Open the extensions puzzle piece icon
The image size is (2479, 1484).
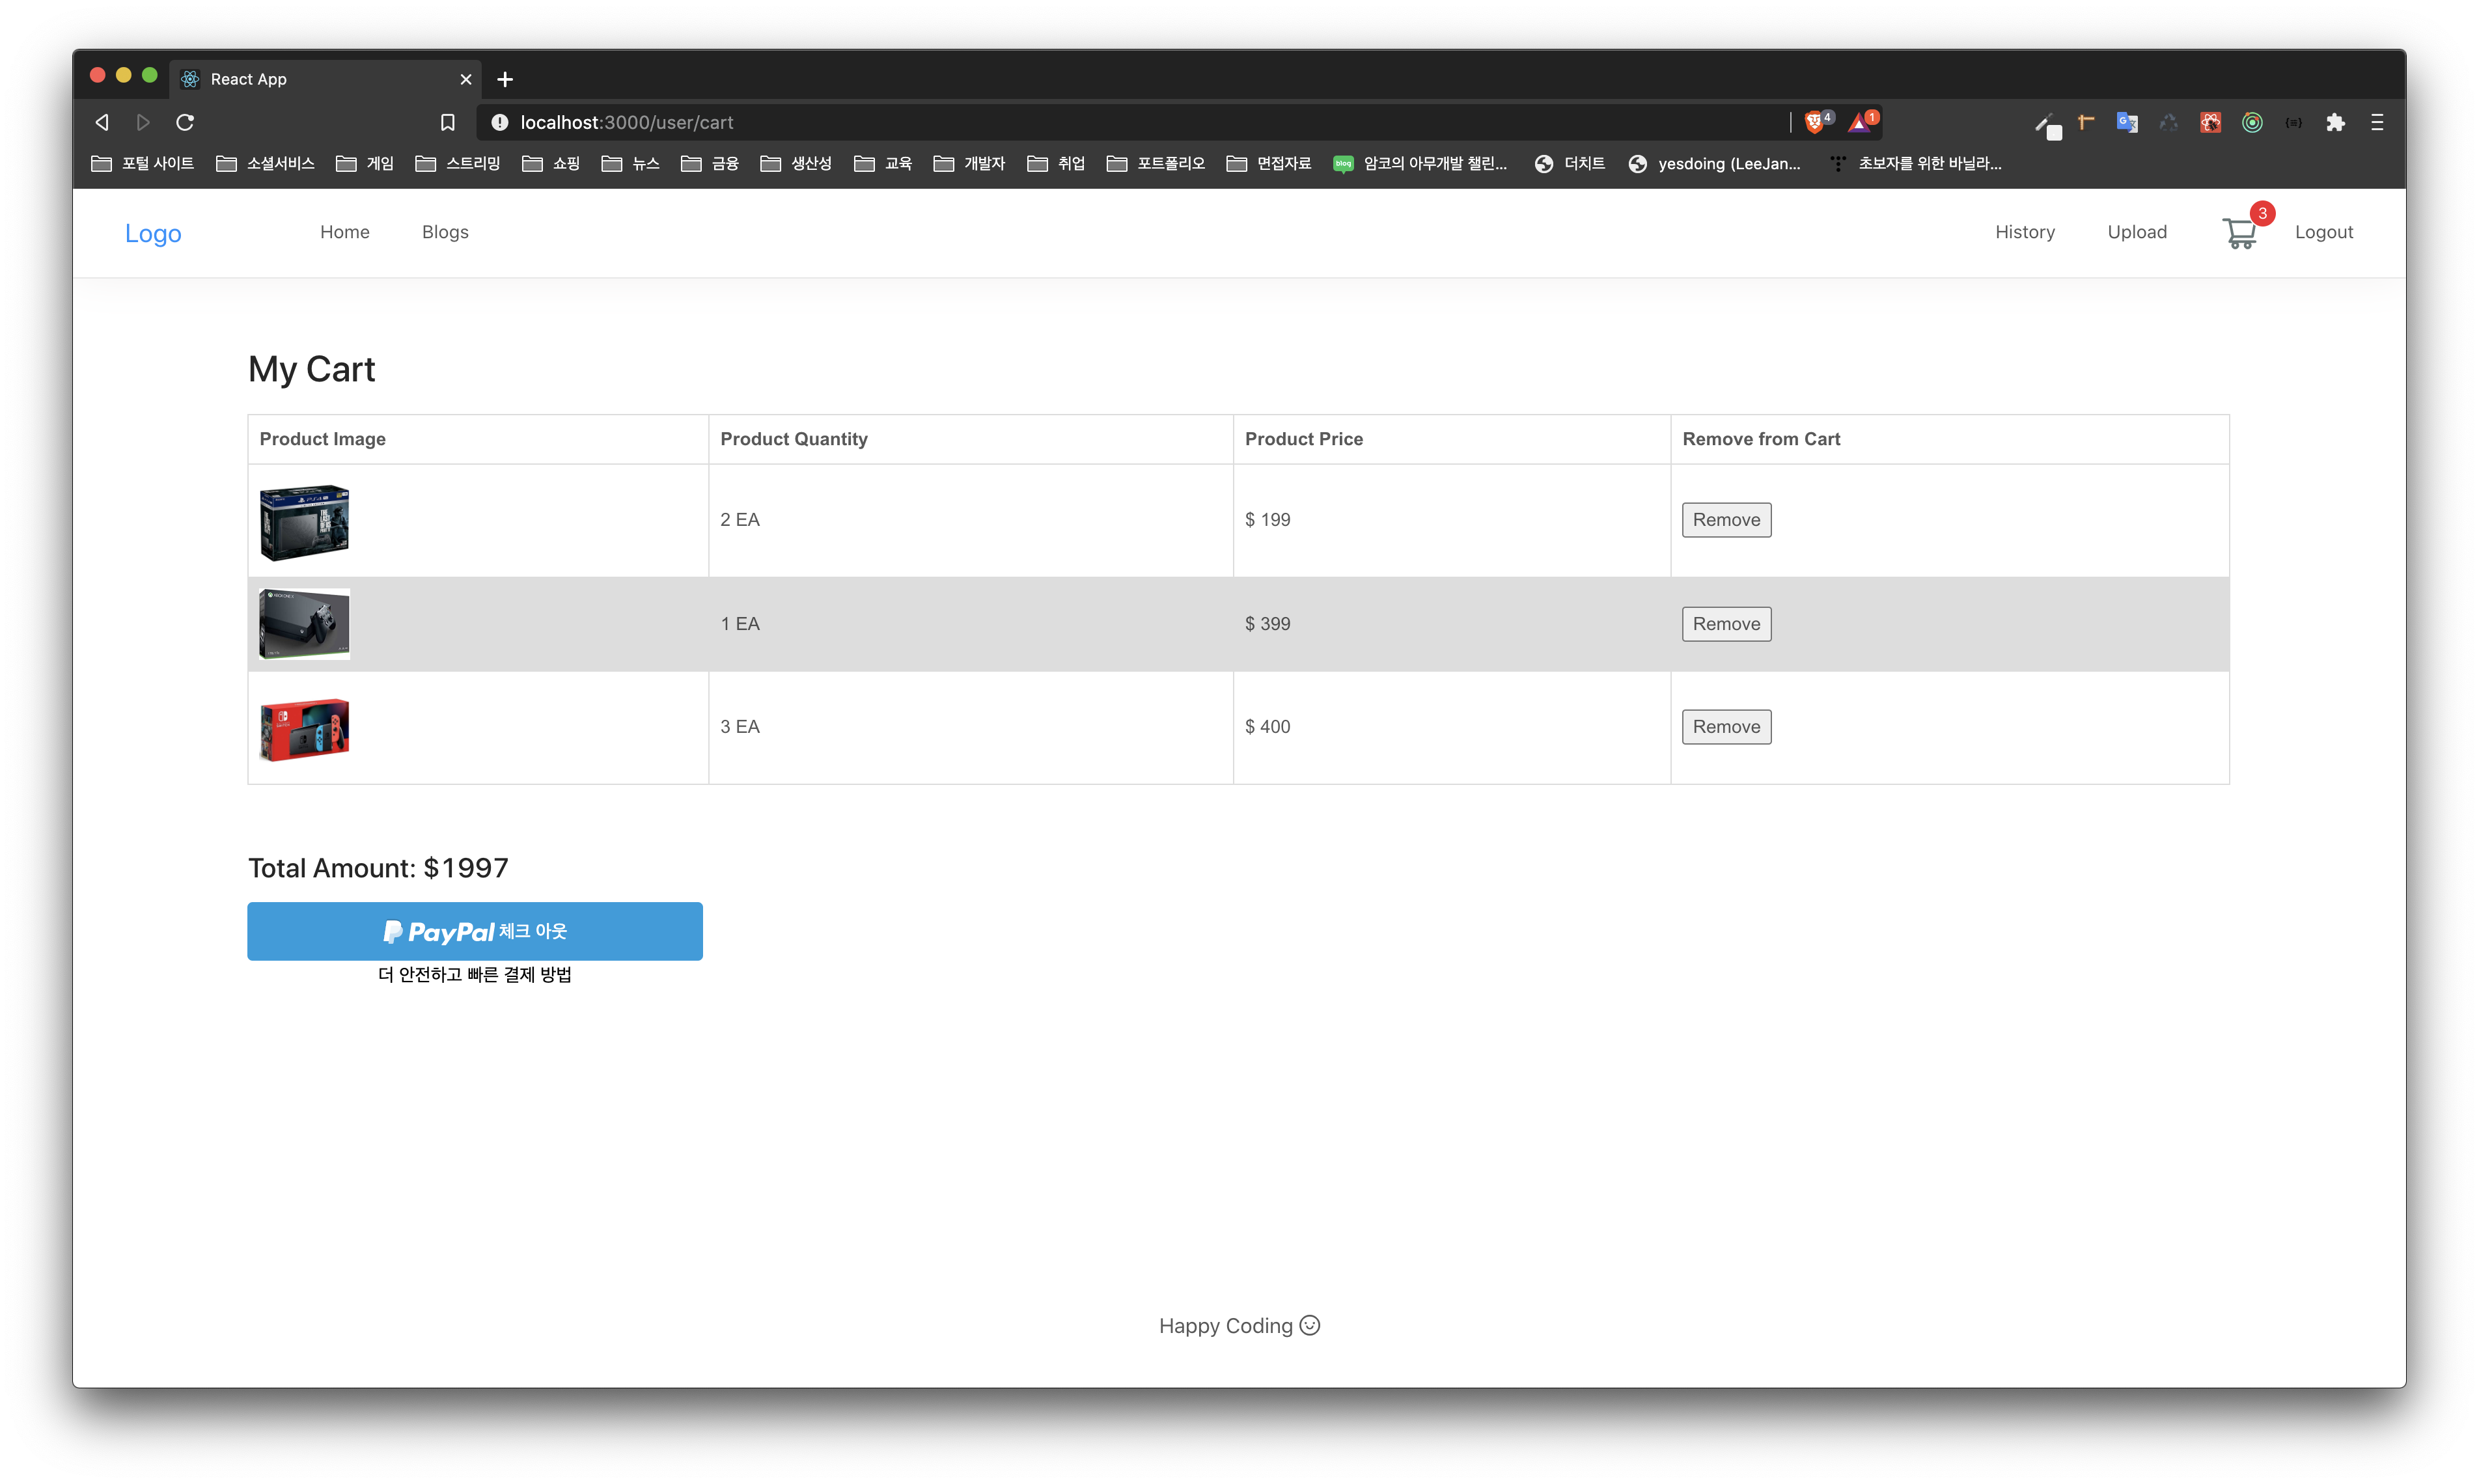coord(2336,121)
